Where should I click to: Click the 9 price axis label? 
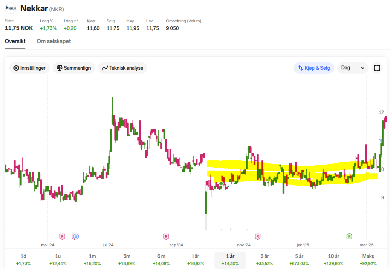[383, 198]
